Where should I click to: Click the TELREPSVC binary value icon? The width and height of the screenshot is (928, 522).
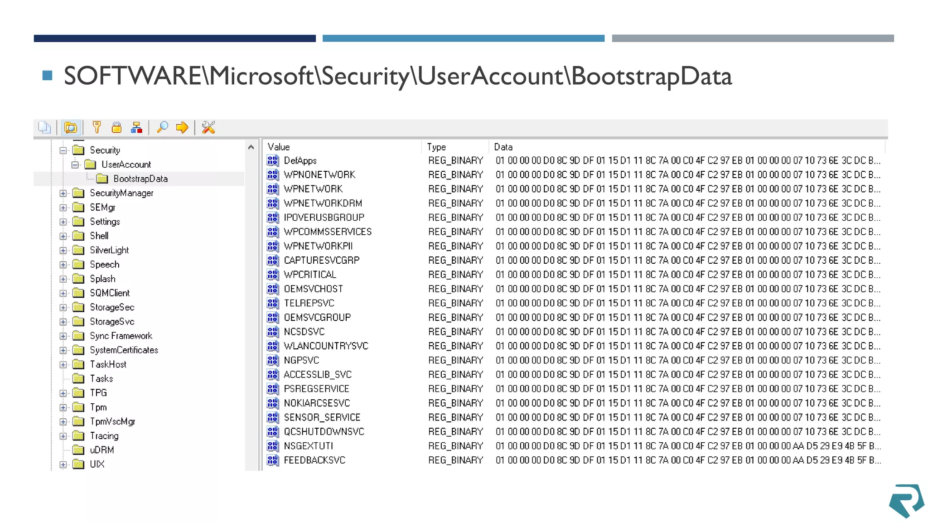point(272,303)
